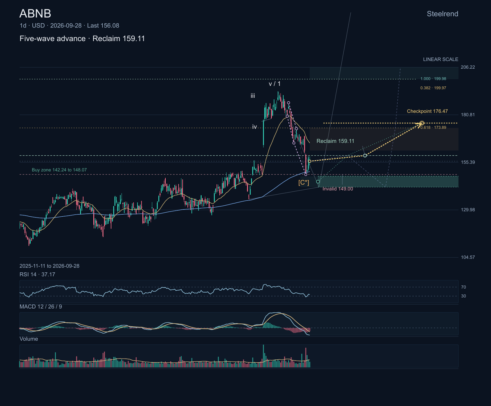The height and width of the screenshot is (406, 491).
Task: Click the highest volume bar in Volume panel
Action: (264, 356)
